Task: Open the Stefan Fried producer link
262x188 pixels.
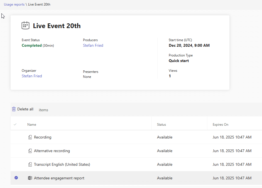Action: [x=93, y=45]
